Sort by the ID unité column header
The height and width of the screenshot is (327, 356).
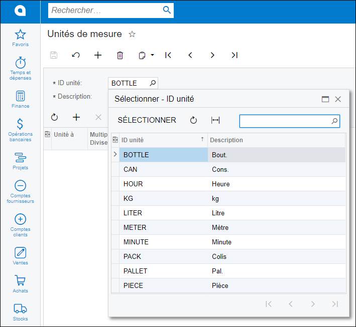coord(163,140)
